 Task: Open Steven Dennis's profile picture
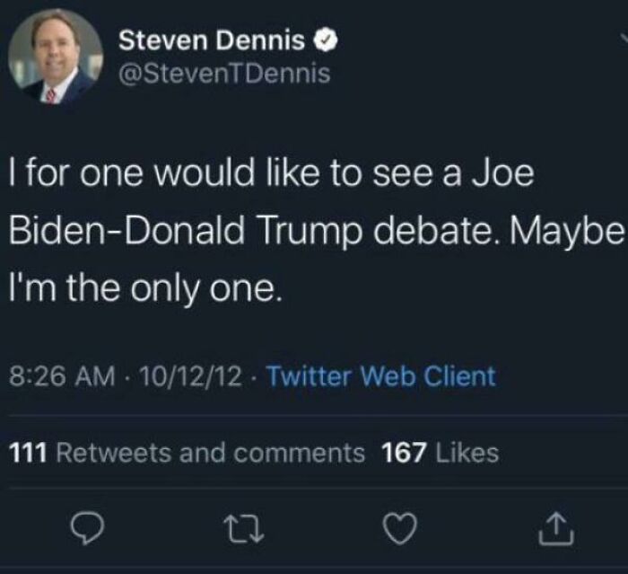pos(56,57)
